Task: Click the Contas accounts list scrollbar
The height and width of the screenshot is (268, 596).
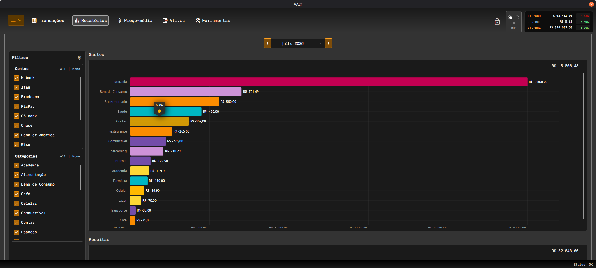Action: (x=80, y=99)
